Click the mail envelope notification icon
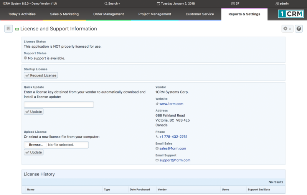Image resolution: width=307 pixels, height=195 pixels. [x=233, y=3]
